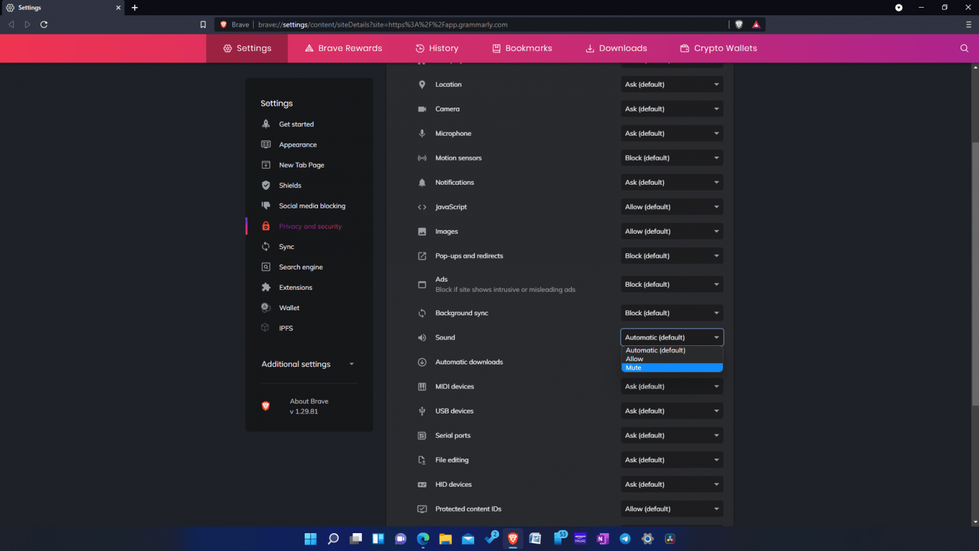The width and height of the screenshot is (979, 551).
Task: Launch Brave from the Windows taskbar
Action: pos(513,538)
